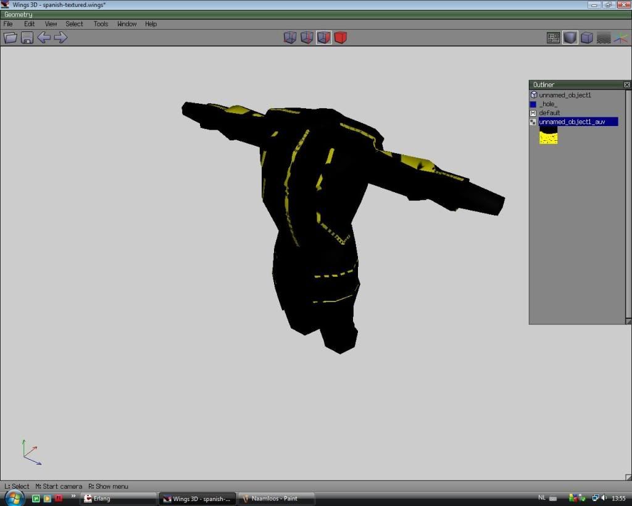The width and height of the screenshot is (632, 506).
Task: Click the Save floppy disk icon
Action: [27, 38]
